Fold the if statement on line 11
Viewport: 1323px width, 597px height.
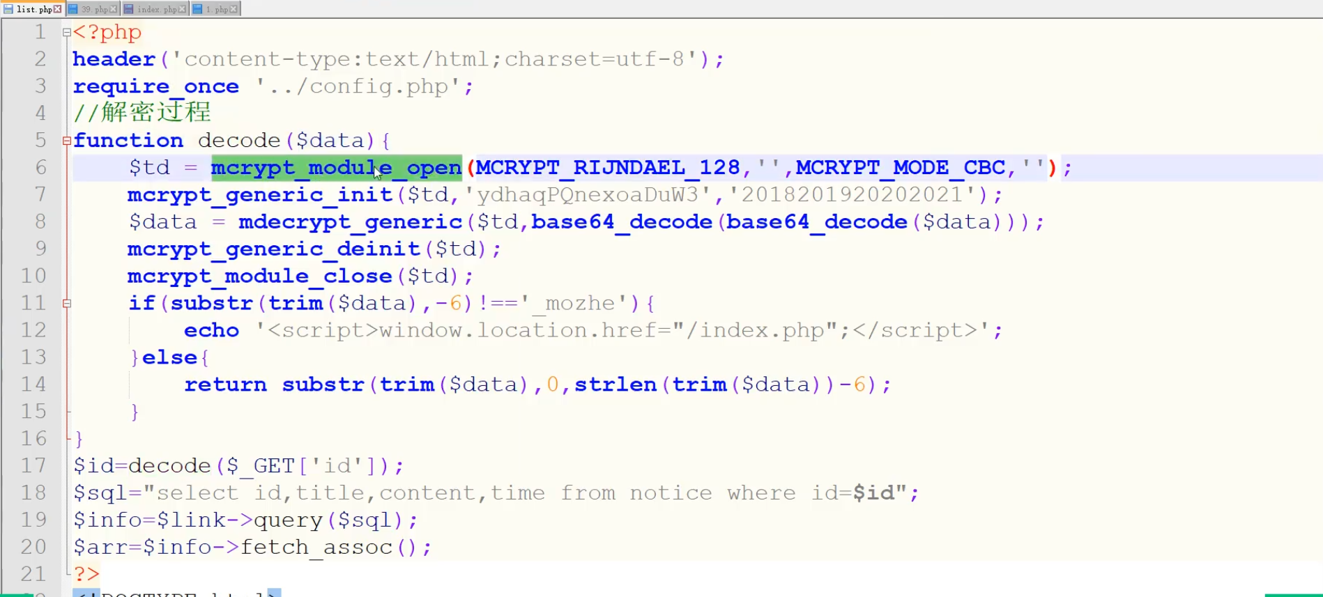(67, 303)
